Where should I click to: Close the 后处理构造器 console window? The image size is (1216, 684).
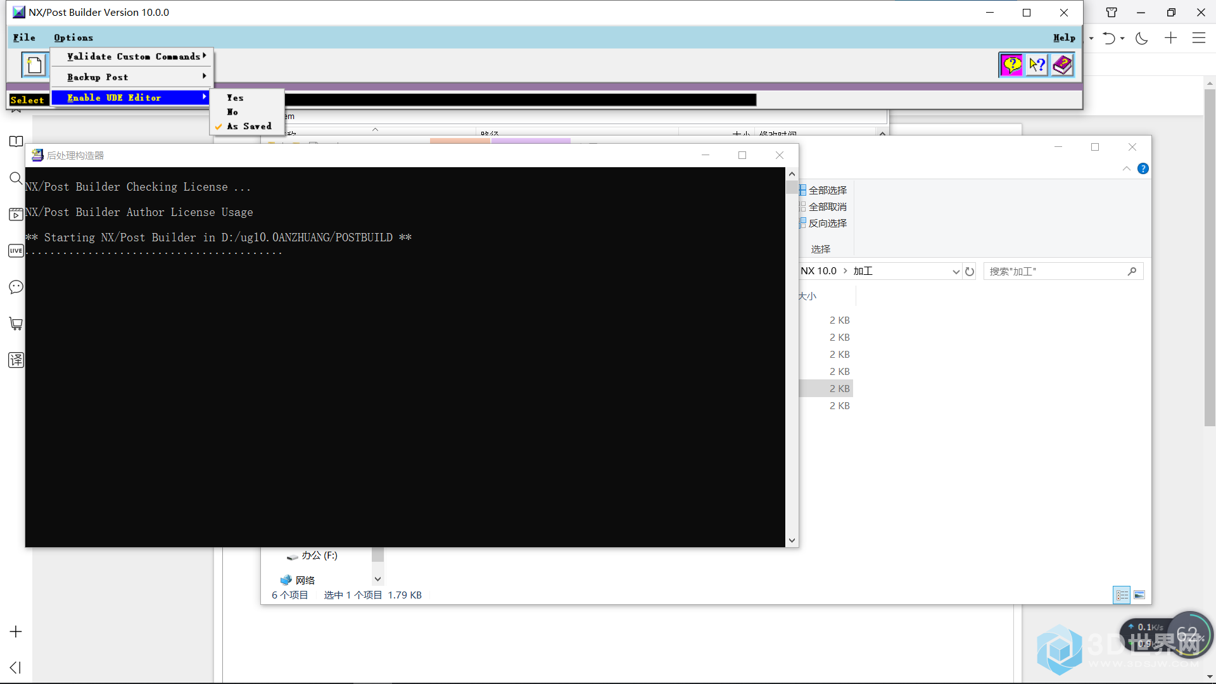point(780,155)
